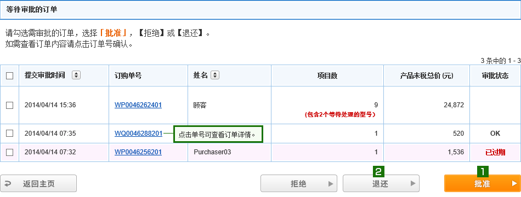The image size is (521, 197).
Task: Check the order WP0046262401 row checkbox
Action: (10, 106)
